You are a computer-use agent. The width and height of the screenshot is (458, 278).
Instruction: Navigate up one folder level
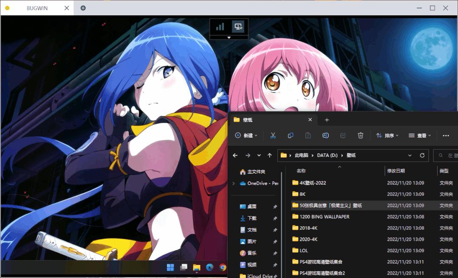[x=270, y=155]
